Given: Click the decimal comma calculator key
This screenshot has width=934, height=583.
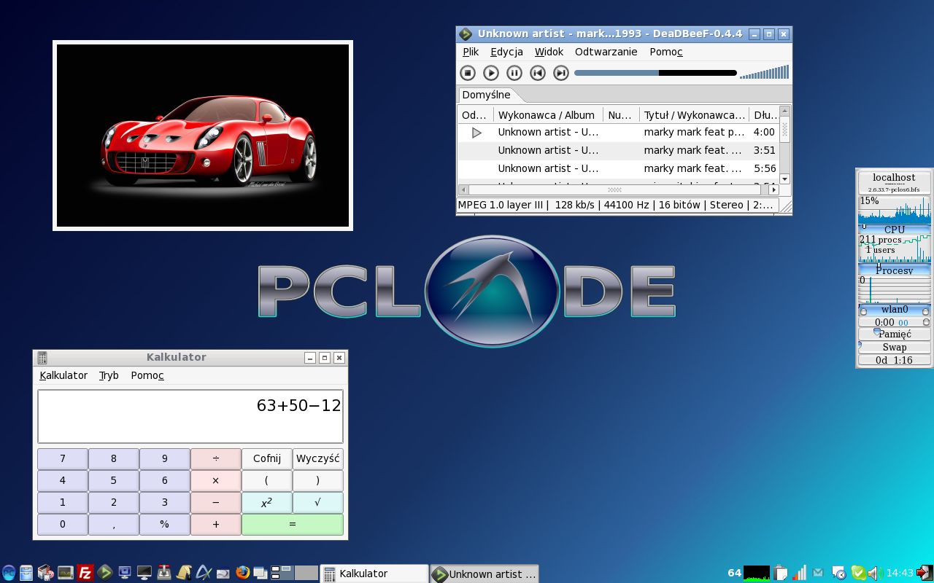Looking at the screenshot, I should [x=114, y=524].
